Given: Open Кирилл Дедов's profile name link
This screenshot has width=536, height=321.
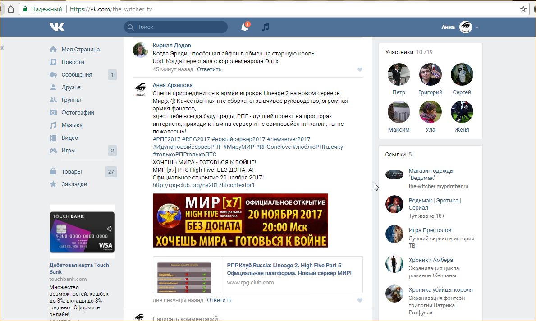Looking at the screenshot, I should (172, 46).
